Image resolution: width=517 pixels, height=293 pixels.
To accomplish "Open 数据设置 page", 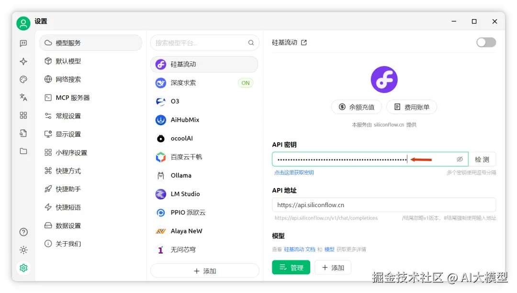I will point(90,225).
